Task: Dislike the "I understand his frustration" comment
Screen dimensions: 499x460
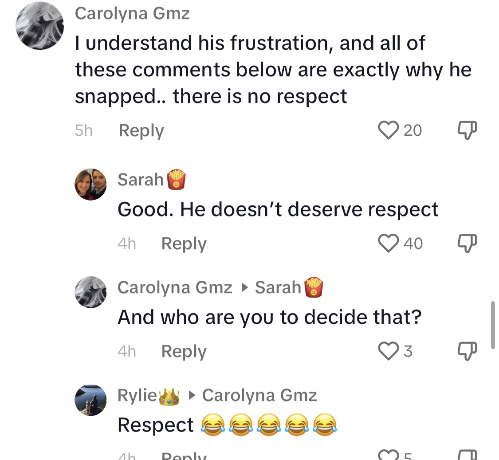Action: [x=467, y=130]
